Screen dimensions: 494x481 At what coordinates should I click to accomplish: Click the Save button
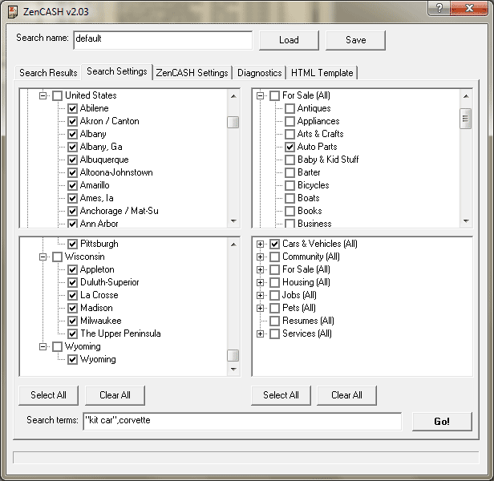tap(355, 40)
